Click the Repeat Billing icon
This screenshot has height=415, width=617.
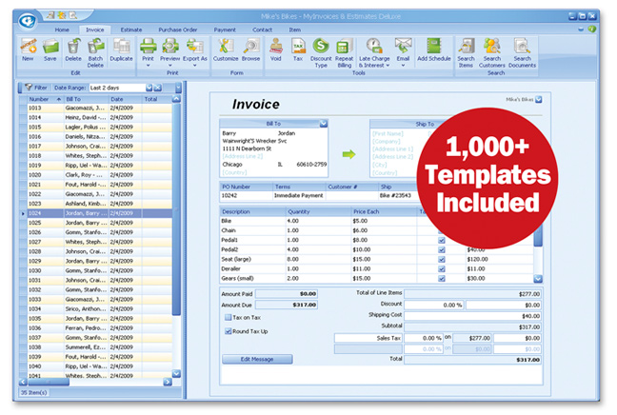345,49
